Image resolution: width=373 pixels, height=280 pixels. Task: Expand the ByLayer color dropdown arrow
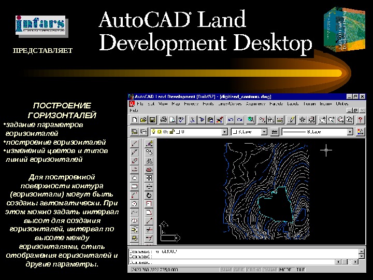coord(264,132)
